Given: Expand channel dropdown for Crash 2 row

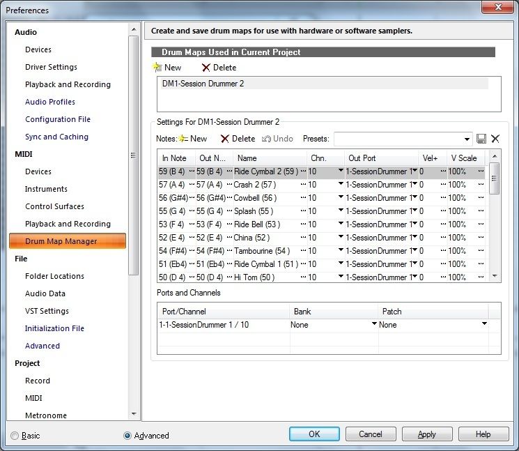Looking at the screenshot, I should pyautogui.click(x=341, y=185).
